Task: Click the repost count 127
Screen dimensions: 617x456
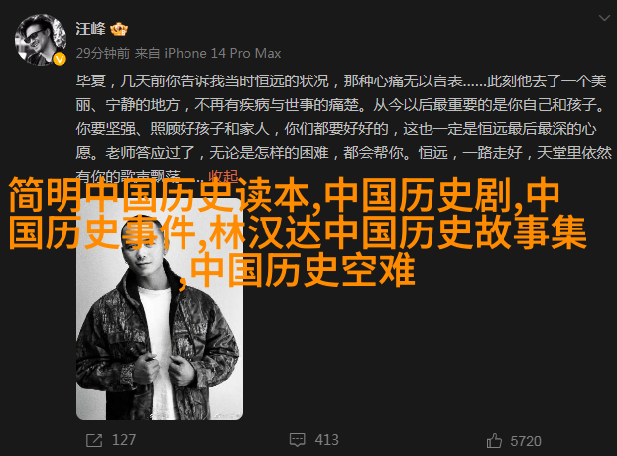Action: pyautogui.click(x=124, y=440)
